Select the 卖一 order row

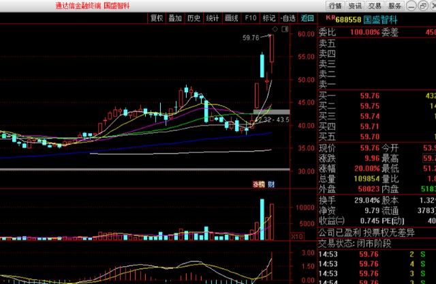pos(377,84)
